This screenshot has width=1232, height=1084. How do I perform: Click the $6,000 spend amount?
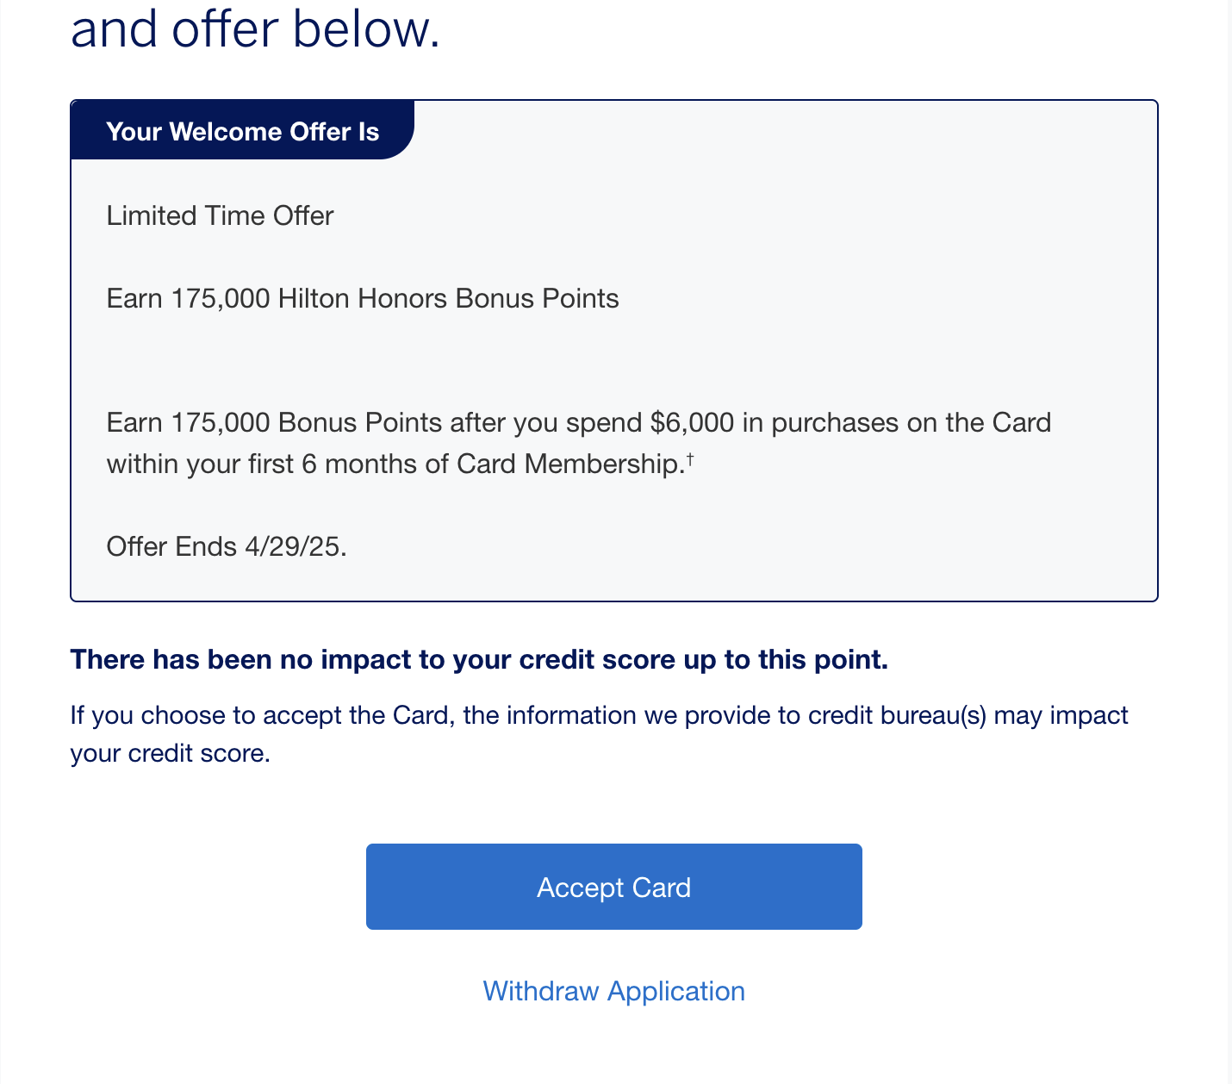click(693, 423)
